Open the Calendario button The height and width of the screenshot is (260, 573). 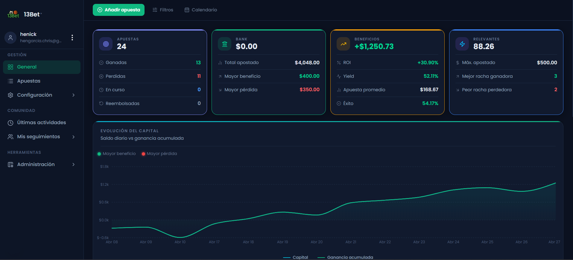coord(201,10)
